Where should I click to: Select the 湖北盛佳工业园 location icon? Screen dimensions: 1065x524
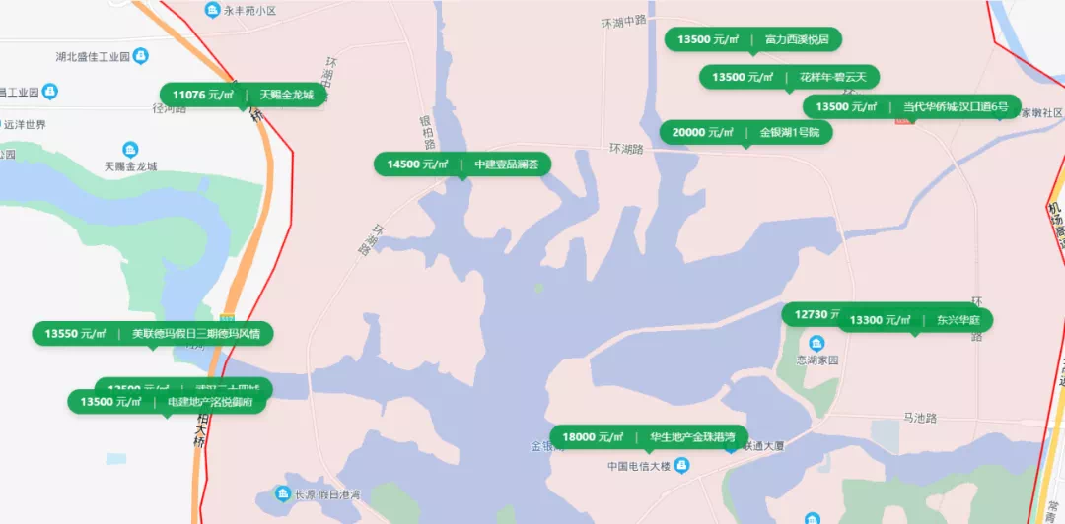pos(141,56)
